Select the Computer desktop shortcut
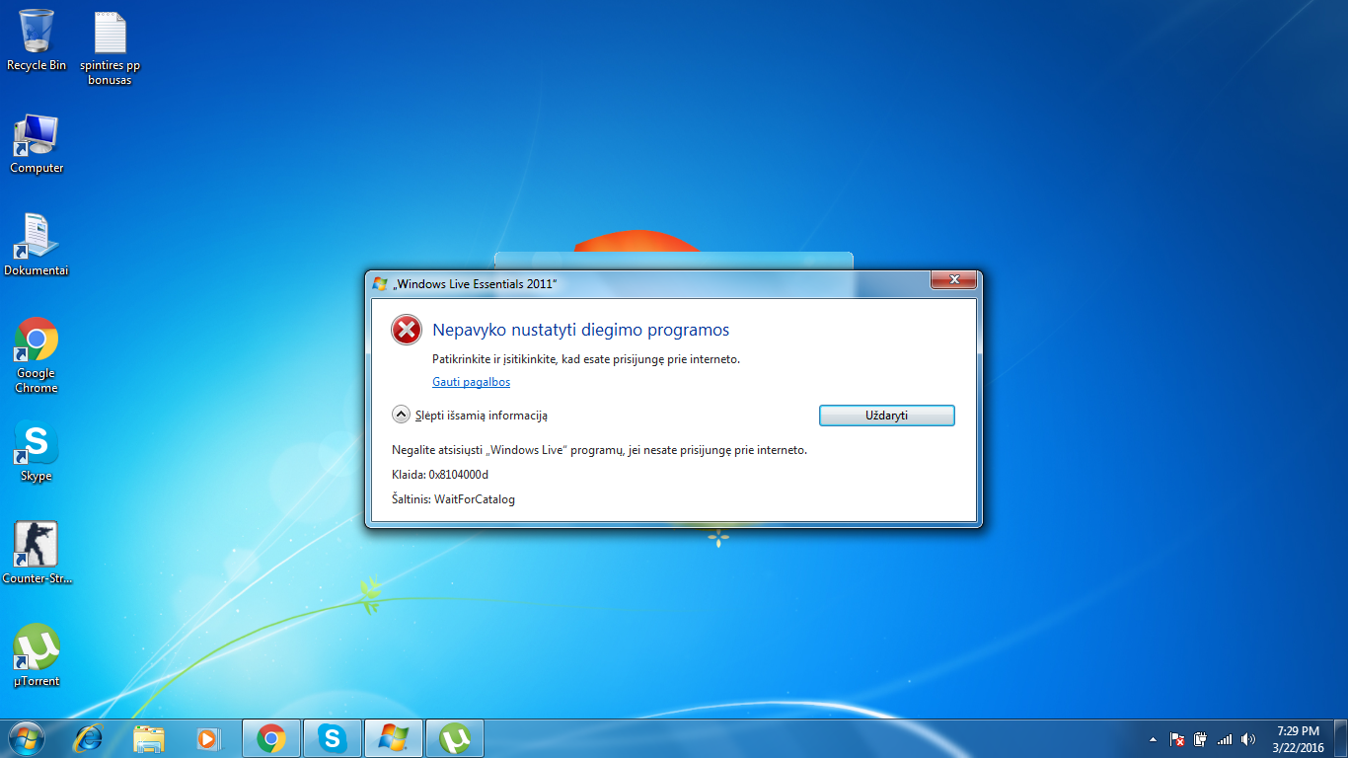This screenshot has width=1348, height=758. click(x=37, y=144)
